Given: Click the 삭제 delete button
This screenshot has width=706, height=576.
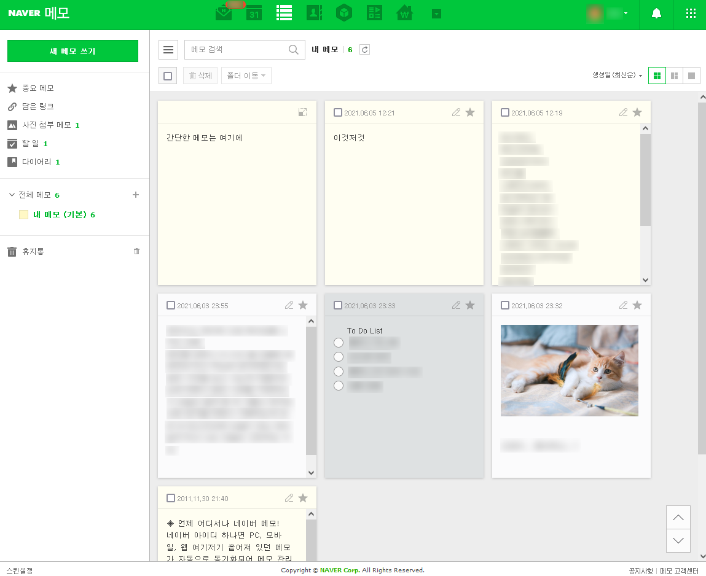Looking at the screenshot, I should (200, 76).
